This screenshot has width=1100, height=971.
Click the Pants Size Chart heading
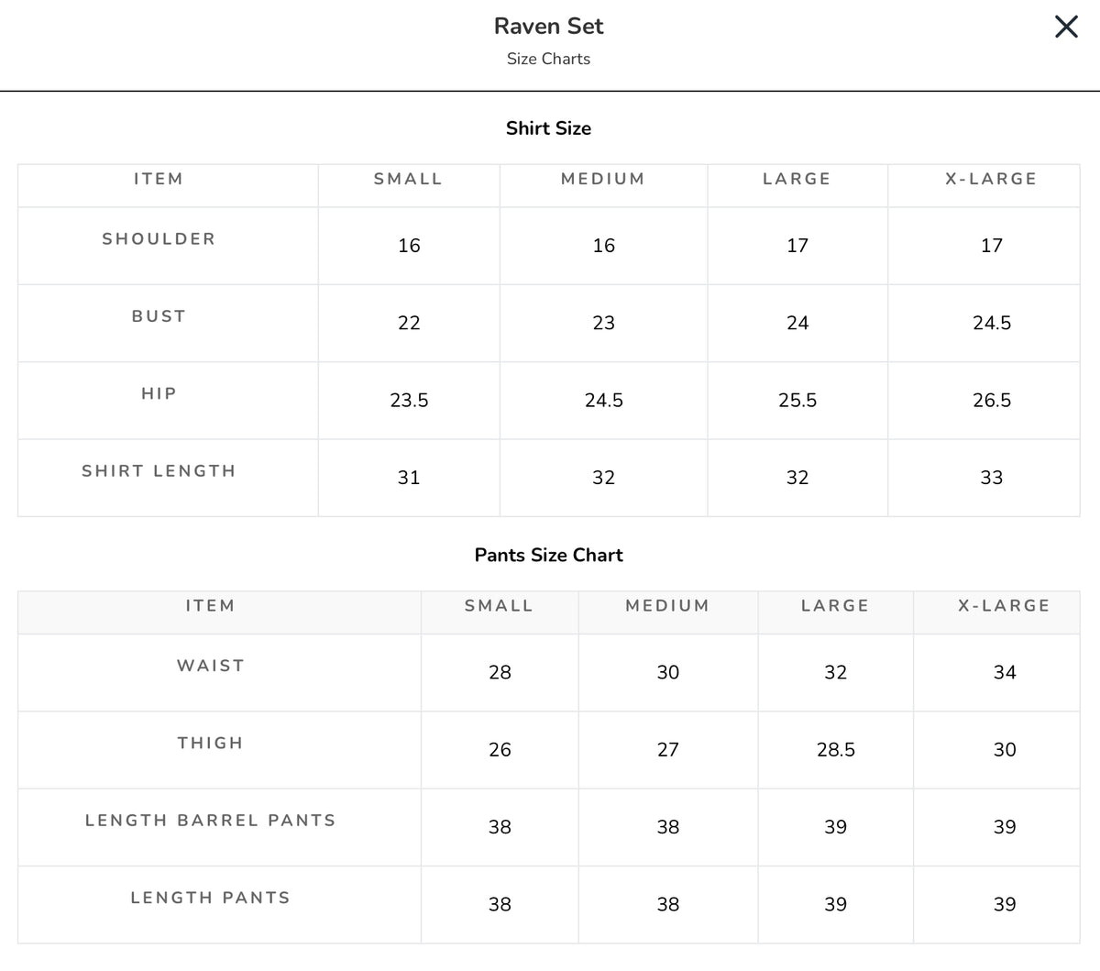(548, 555)
